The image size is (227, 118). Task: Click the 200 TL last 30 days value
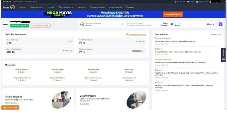[11, 52]
